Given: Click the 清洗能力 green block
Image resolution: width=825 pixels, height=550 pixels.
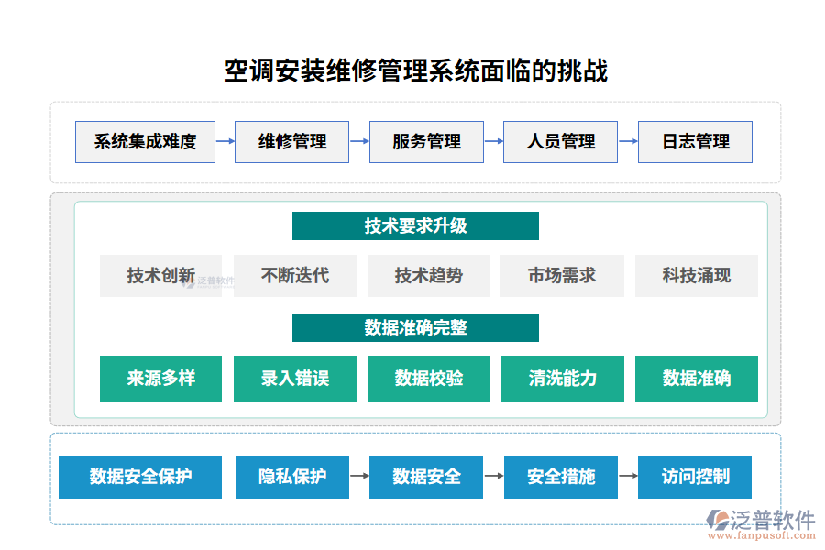Looking at the screenshot, I should 562,378.
